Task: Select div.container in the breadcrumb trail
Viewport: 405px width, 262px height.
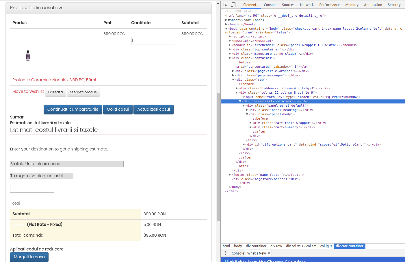Action: pyautogui.click(x=256, y=246)
